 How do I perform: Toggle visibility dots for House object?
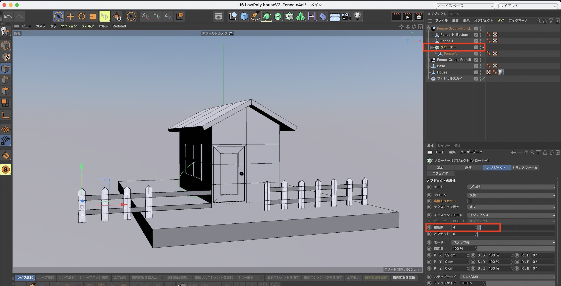(x=480, y=72)
